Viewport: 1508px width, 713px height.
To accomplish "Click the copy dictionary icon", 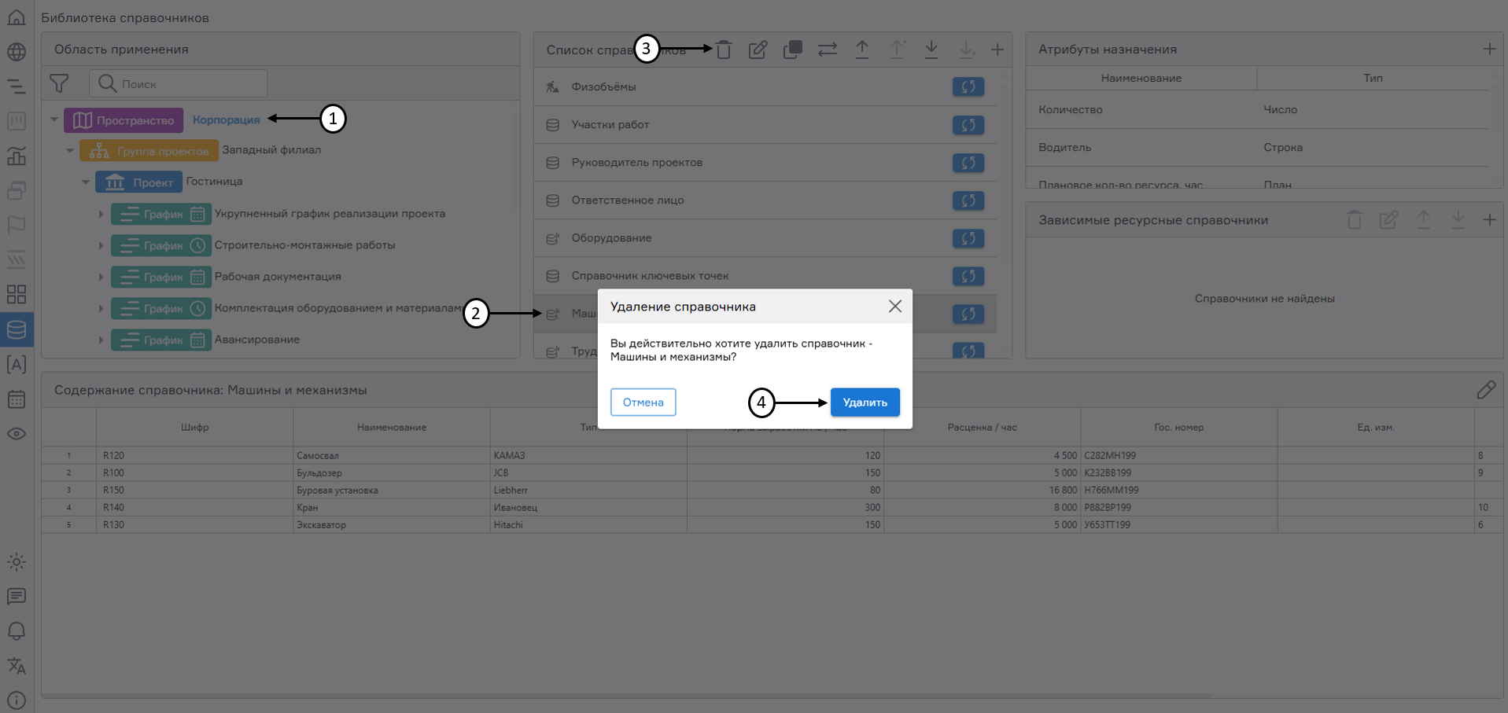I will (792, 49).
